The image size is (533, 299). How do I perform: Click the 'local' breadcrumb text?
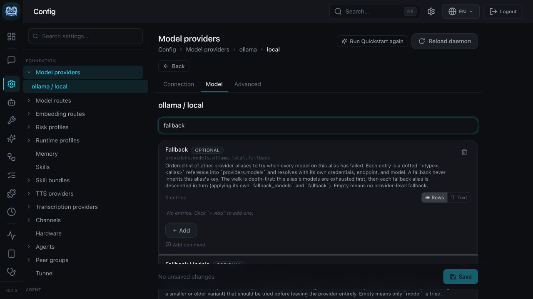273,49
